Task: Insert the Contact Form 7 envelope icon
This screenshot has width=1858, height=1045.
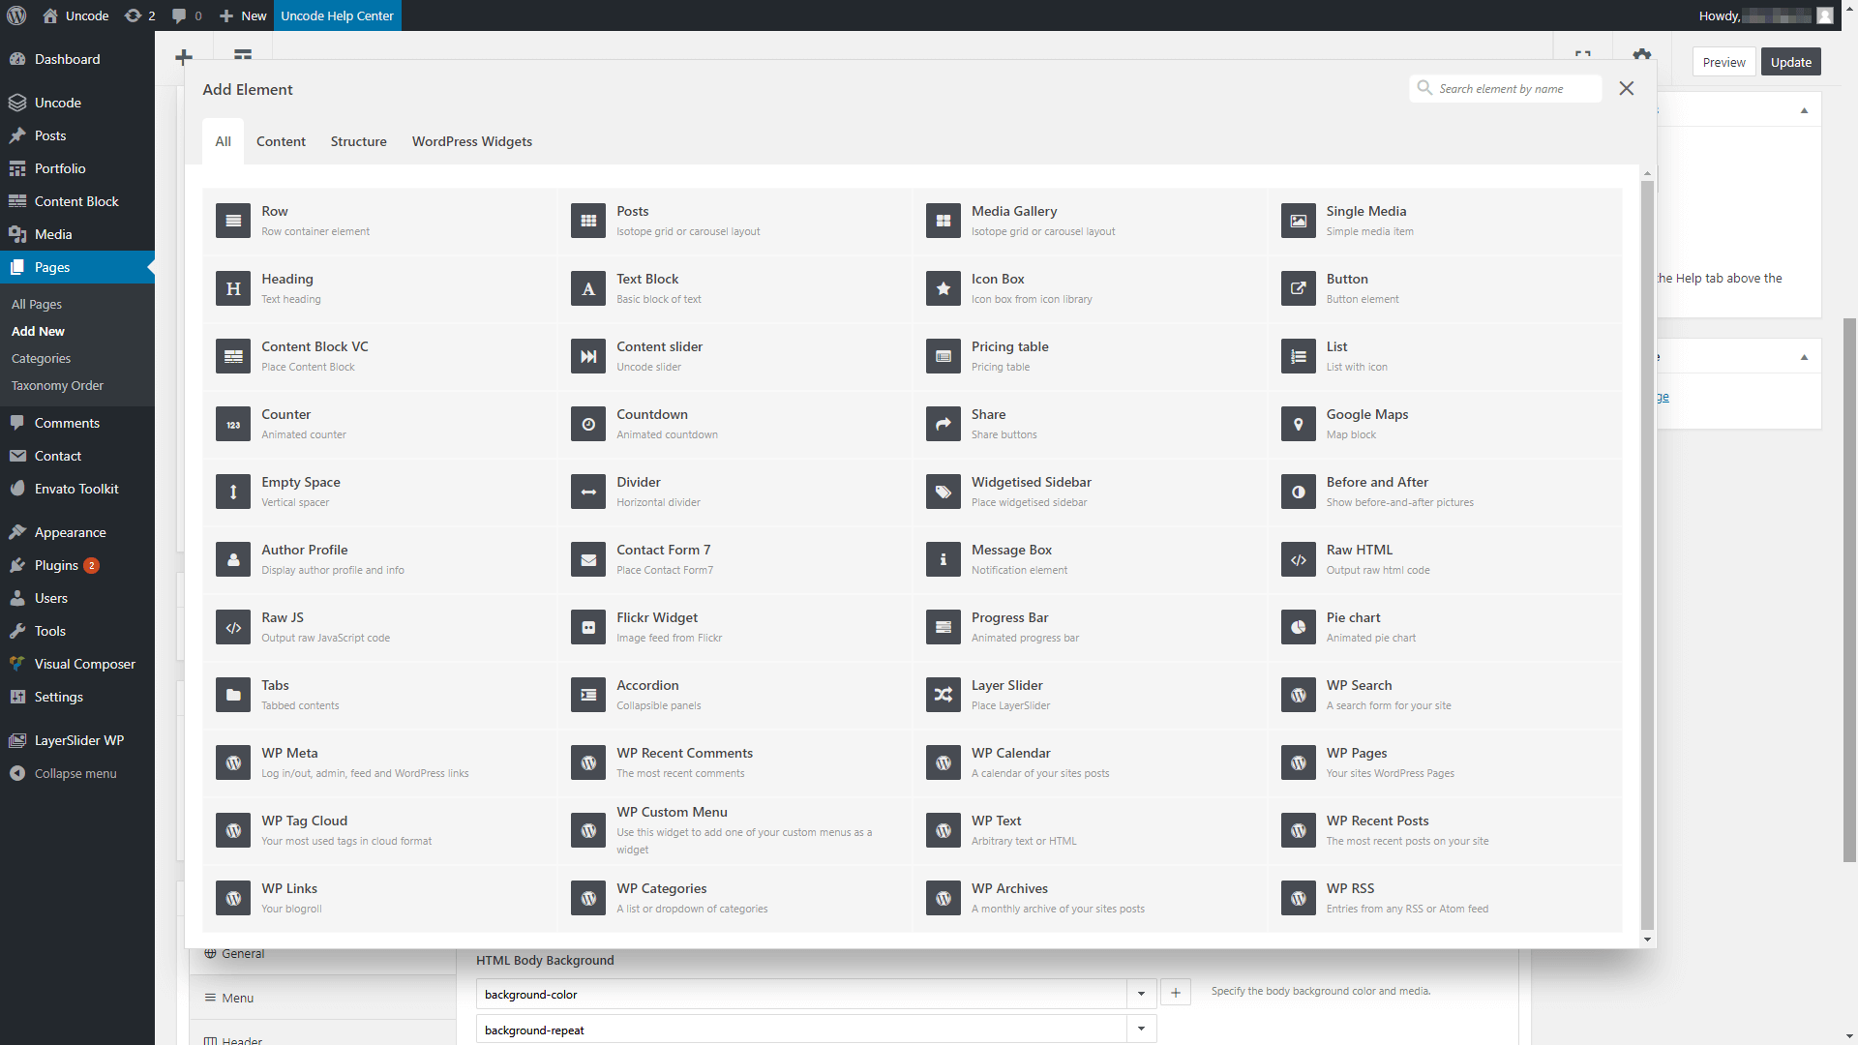Action: pos(588,559)
